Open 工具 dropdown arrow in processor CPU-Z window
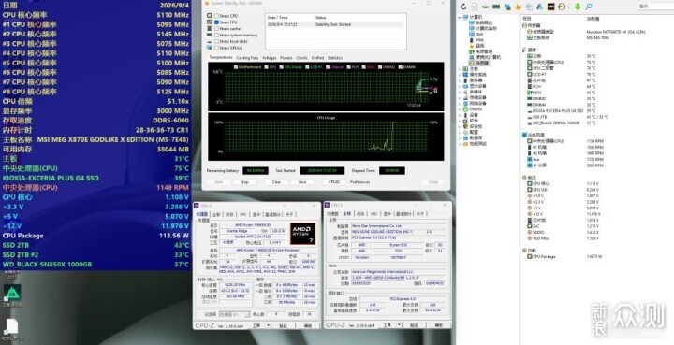 (269, 325)
